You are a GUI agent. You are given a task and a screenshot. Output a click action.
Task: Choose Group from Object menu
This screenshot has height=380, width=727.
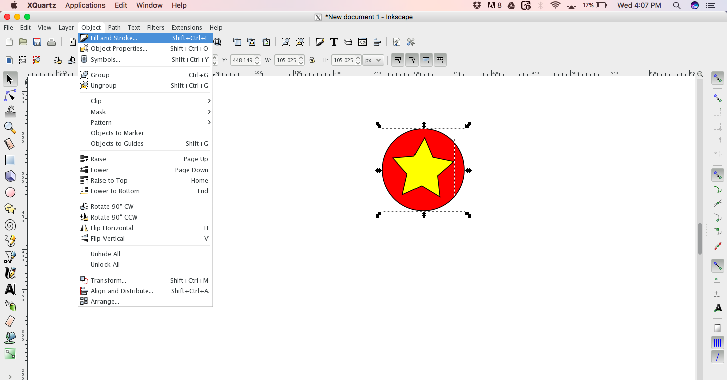(x=145, y=75)
